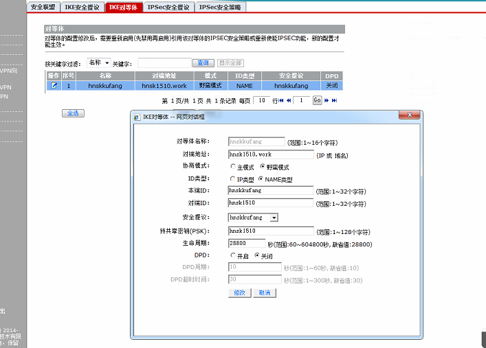The image size is (486, 348).
Task: Click the 对端ID input field
Action: (271, 202)
